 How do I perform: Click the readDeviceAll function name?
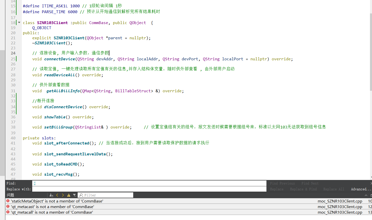coord(60,75)
